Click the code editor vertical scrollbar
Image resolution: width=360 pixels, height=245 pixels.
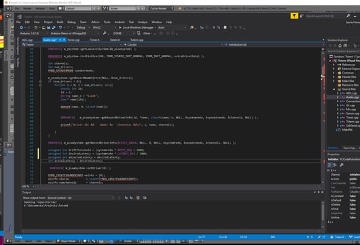323,117
